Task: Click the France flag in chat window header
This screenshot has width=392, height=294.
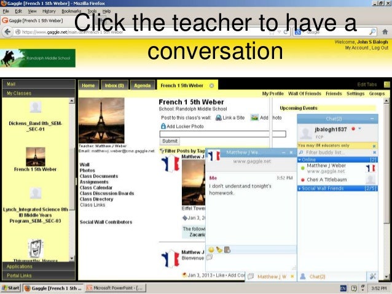Action: (213, 155)
